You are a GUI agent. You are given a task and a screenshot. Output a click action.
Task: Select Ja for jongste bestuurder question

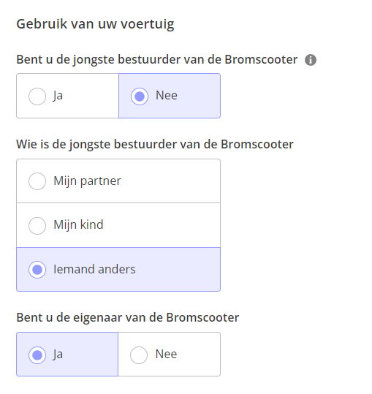pos(67,96)
